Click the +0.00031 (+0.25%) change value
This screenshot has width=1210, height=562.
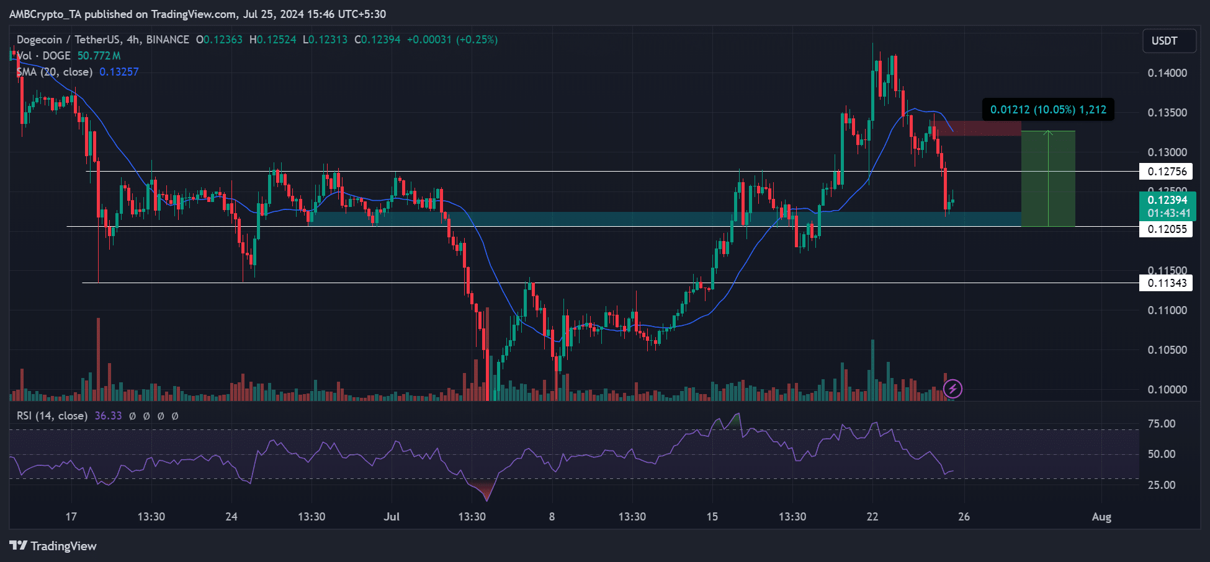(452, 40)
